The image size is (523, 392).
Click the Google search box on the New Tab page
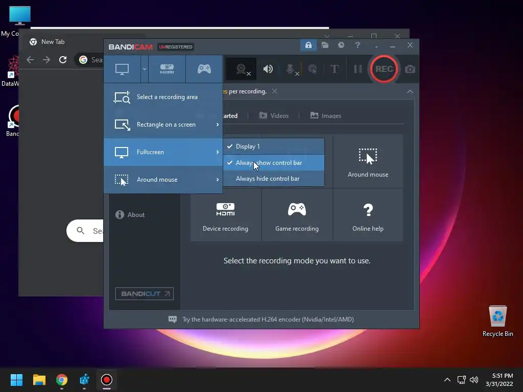(85, 231)
